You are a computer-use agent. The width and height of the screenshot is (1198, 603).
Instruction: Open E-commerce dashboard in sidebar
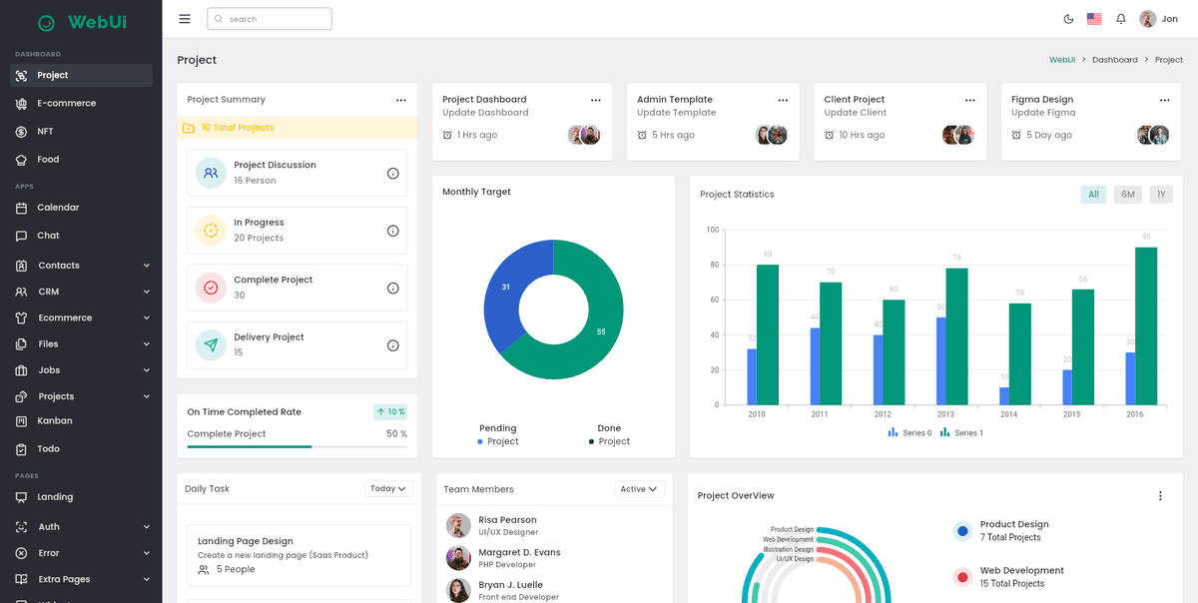81,103
